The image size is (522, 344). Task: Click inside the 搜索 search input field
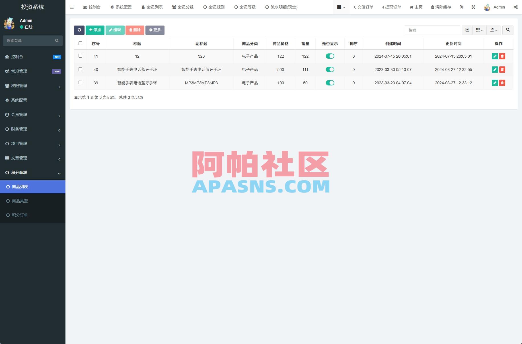pyautogui.click(x=432, y=30)
